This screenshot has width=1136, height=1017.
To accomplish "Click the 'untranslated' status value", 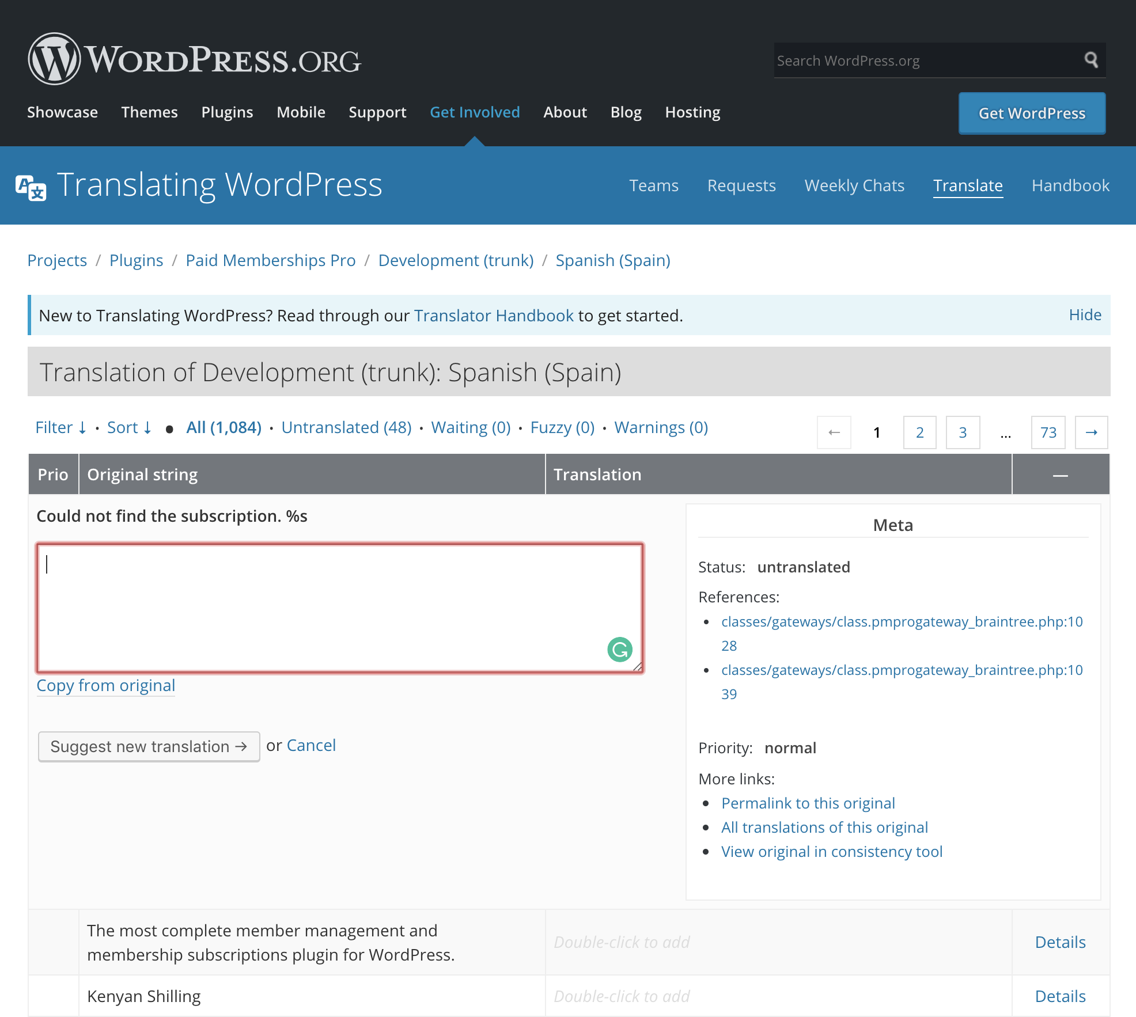I will [803, 567].
